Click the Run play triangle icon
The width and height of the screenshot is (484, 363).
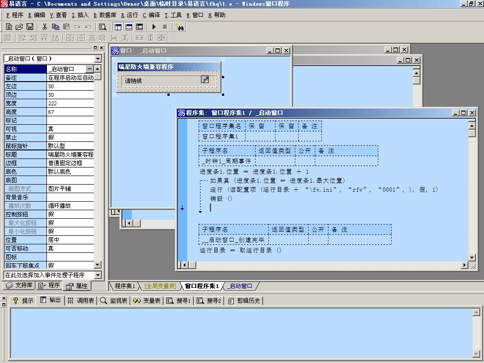point(154,27)
